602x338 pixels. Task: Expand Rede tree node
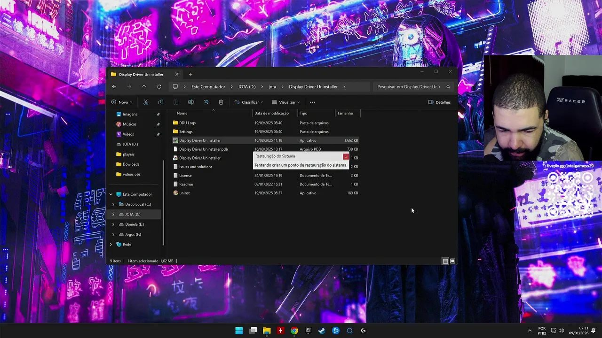111,245
